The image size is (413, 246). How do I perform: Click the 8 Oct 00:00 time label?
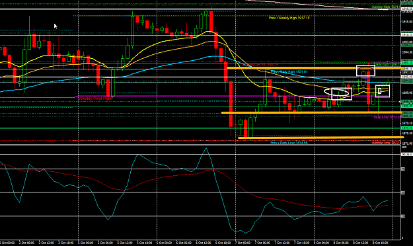[x=321, y=243]
